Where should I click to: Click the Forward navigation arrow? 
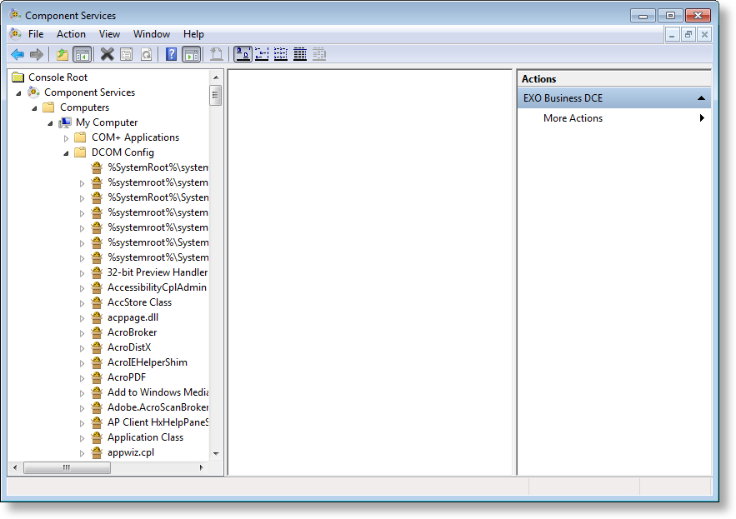tap(37, 54)
